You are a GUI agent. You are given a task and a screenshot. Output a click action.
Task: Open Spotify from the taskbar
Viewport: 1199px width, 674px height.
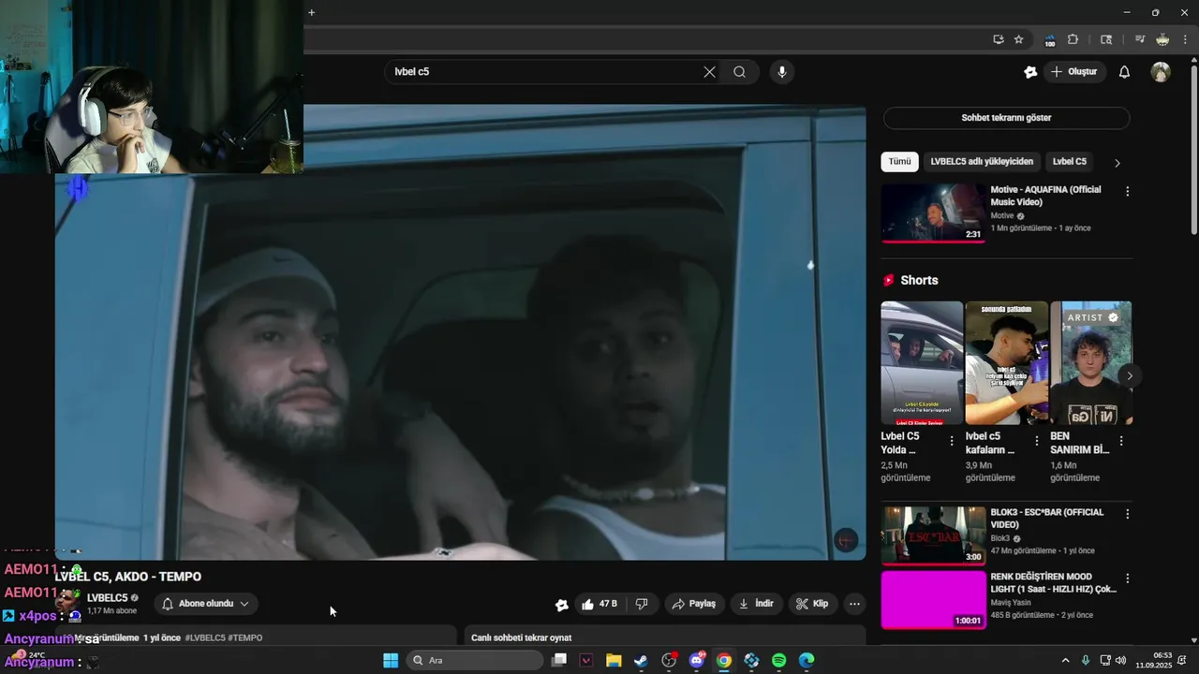click(779, 660)
